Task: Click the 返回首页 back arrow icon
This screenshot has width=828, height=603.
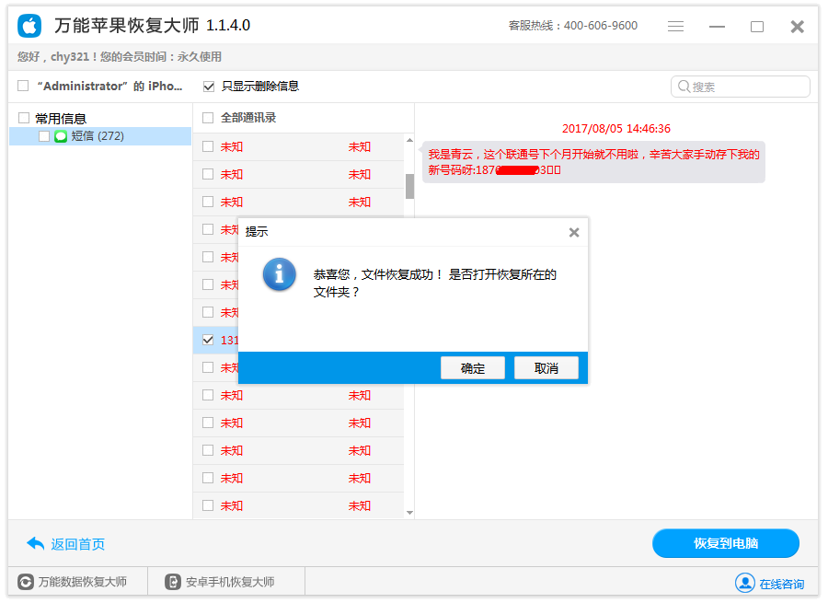Action: 35,543
